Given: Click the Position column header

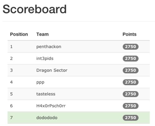Looking at the screenshot, I should [x=19, y=34].
